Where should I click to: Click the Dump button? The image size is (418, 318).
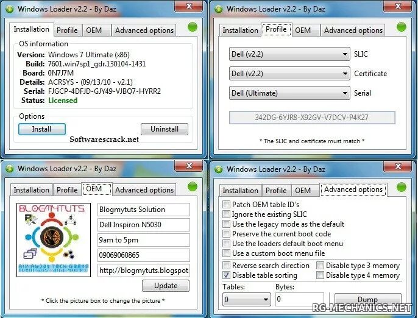[367, 300]
